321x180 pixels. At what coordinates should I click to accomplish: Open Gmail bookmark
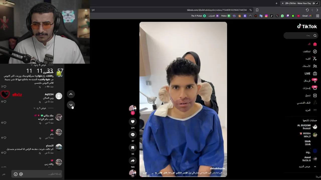(x=307, y=16)
